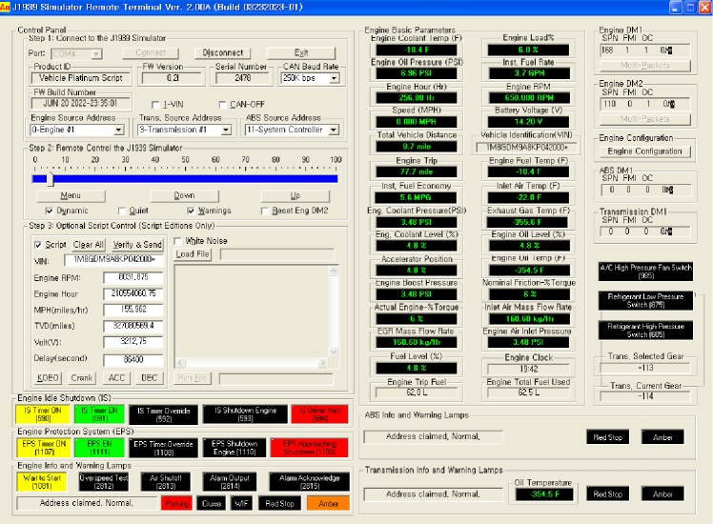Click the application icon in the title bar

(x=8, y=7)
